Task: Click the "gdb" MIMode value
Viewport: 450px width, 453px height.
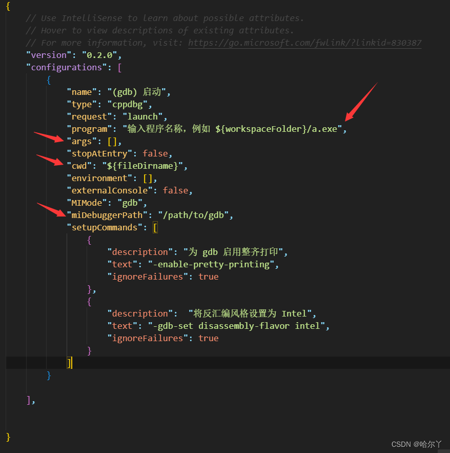Action: [130, 203]
